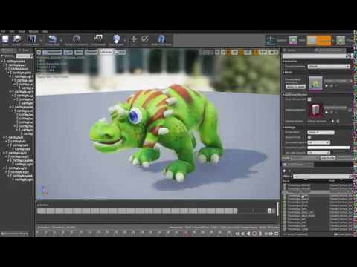Collapse the Settings section in Details panel
Viewport: 357px width, 267px height.
point(284,128)
